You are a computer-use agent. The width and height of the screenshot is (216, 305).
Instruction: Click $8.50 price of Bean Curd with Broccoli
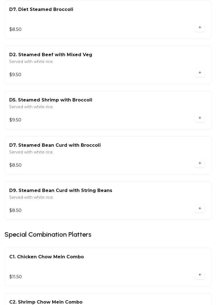(15, 165)
